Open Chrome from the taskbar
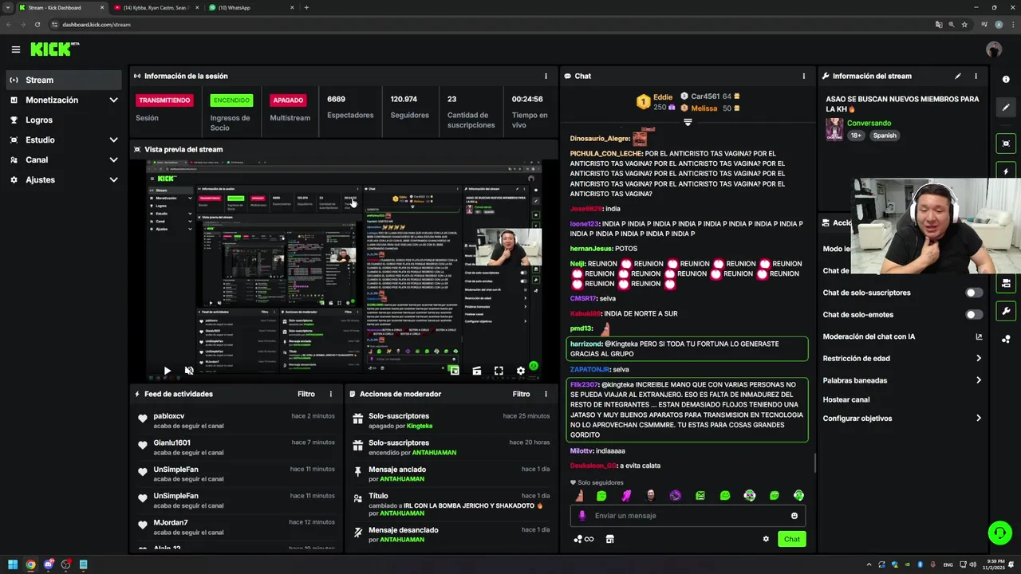Image resolution: width=1021 pixels, height=574 pixels. [30, 564]
